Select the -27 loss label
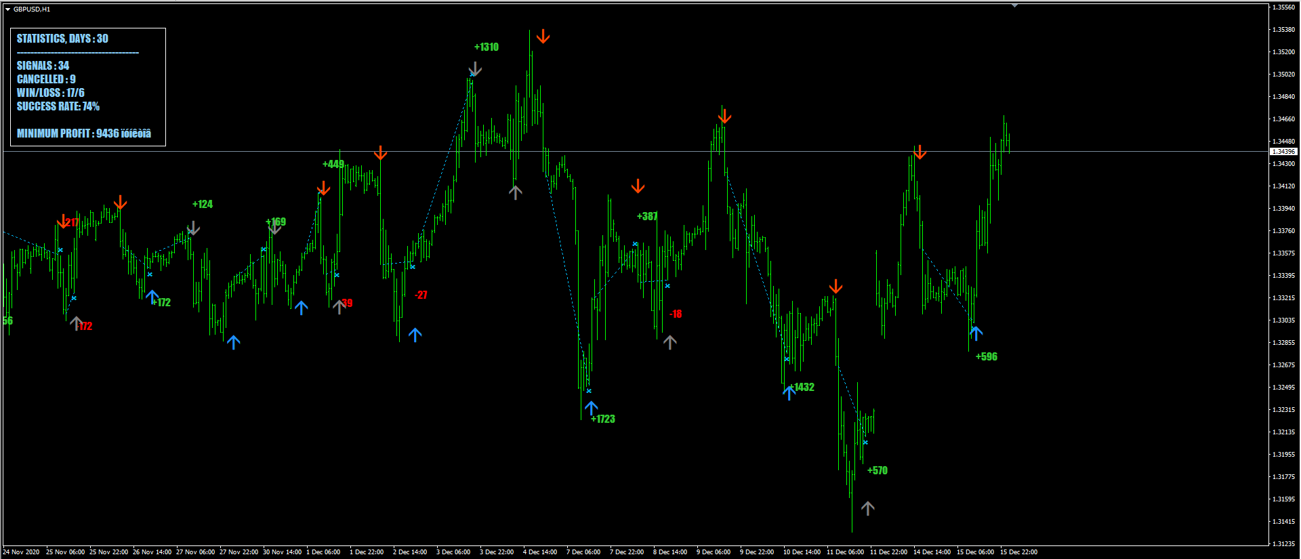 click(x=421, y=295)
